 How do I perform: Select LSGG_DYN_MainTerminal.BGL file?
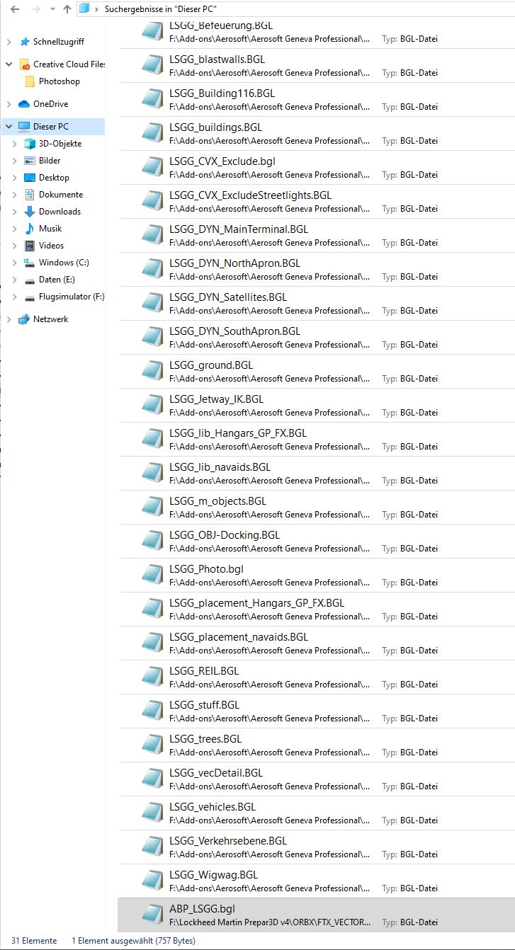click(238, 229)
